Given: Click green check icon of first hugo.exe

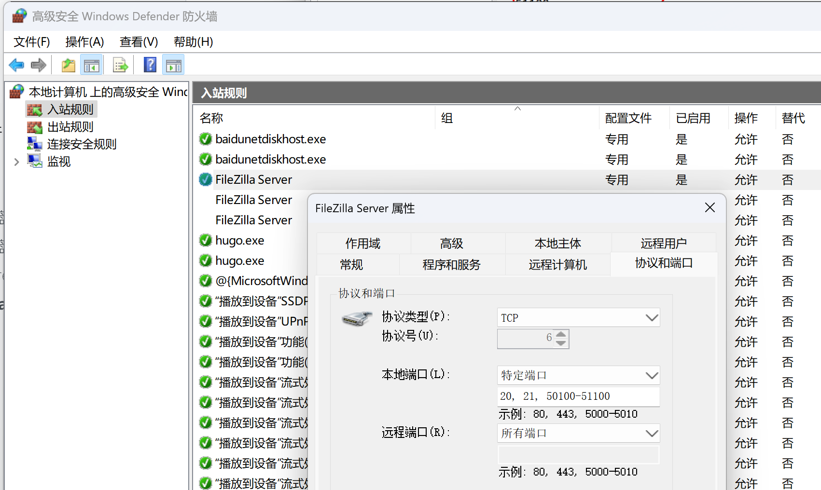Looking at the screenshot, I should coord(206,240).
